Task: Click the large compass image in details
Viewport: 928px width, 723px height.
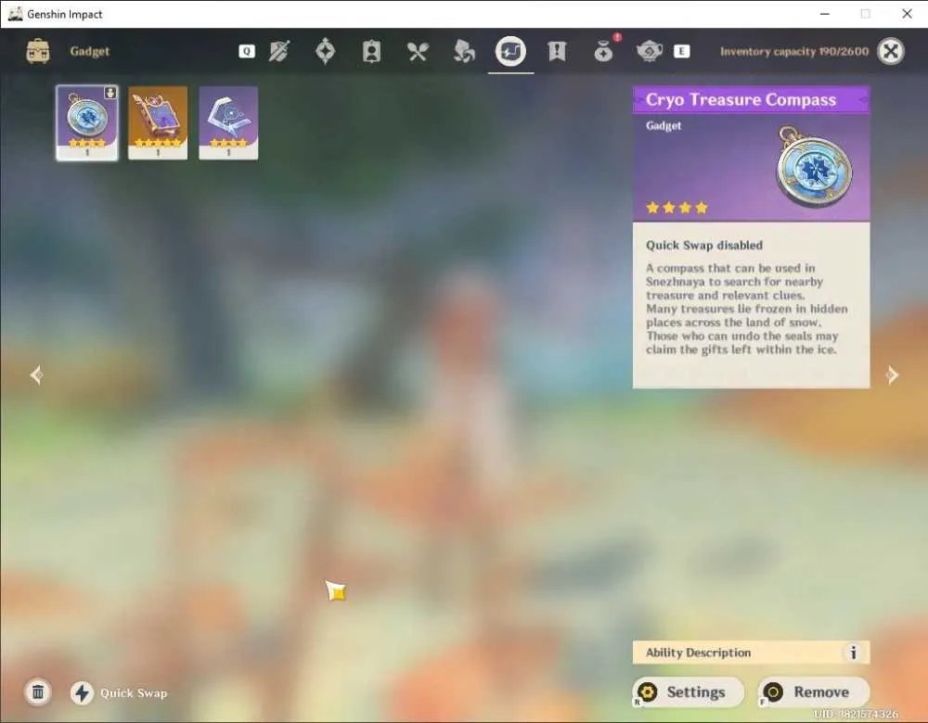Action: pyautogui.click(x=815, y=165)
